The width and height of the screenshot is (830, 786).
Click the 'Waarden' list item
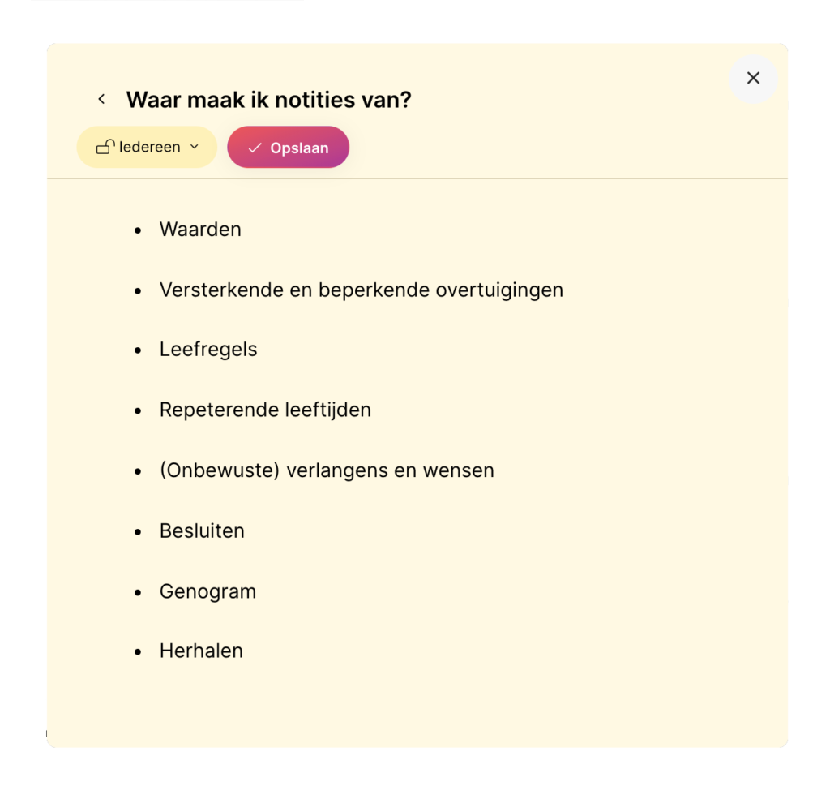click(x=200, y=230)
